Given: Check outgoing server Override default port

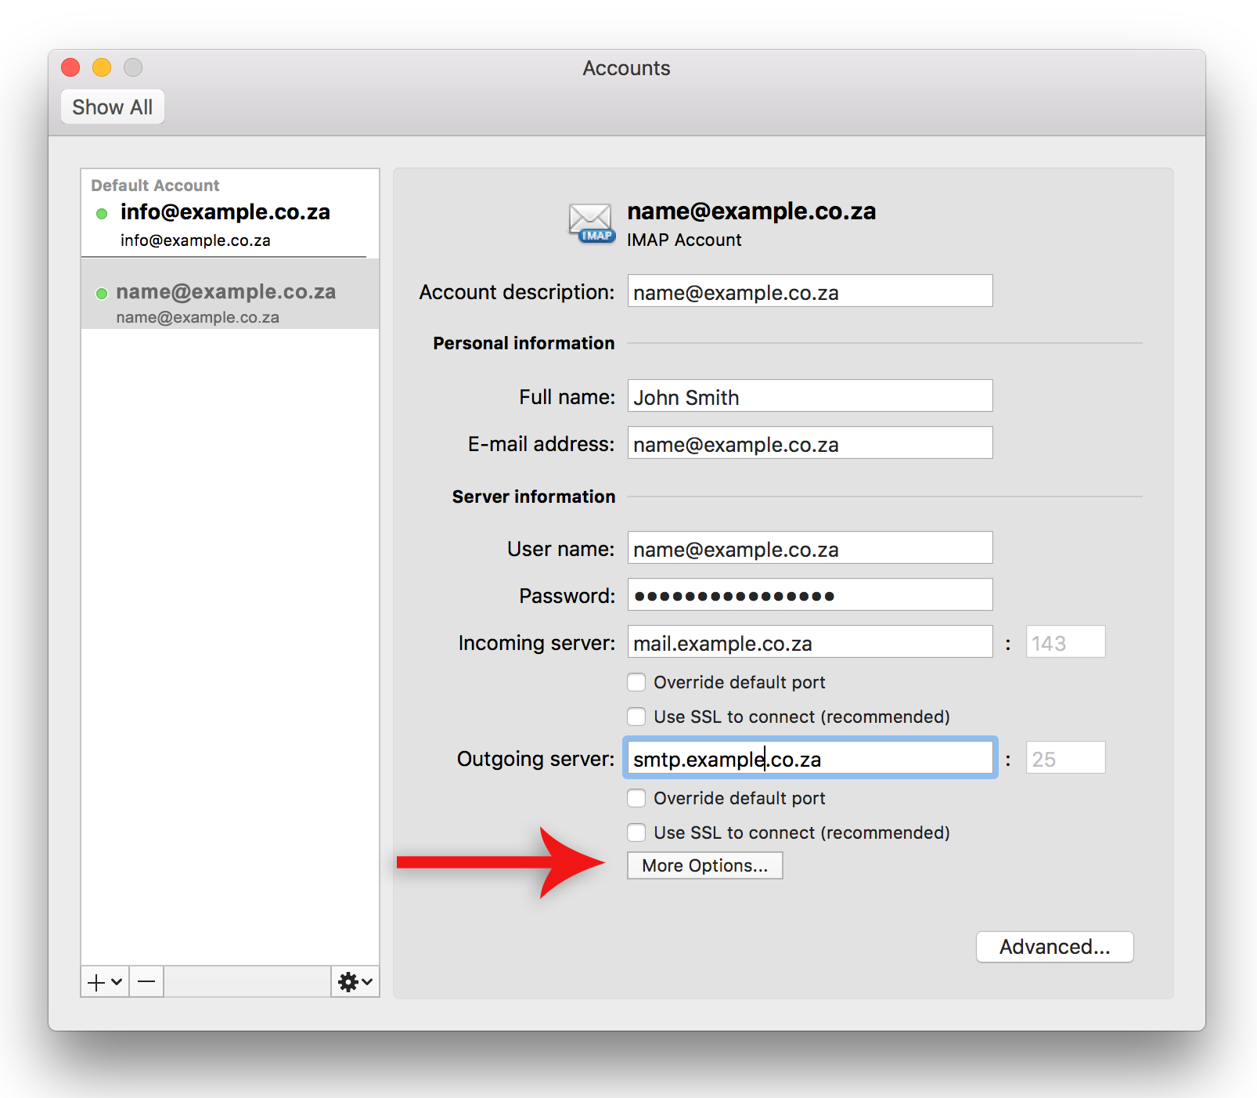Looking at the screenshot, I should [636, 798].
